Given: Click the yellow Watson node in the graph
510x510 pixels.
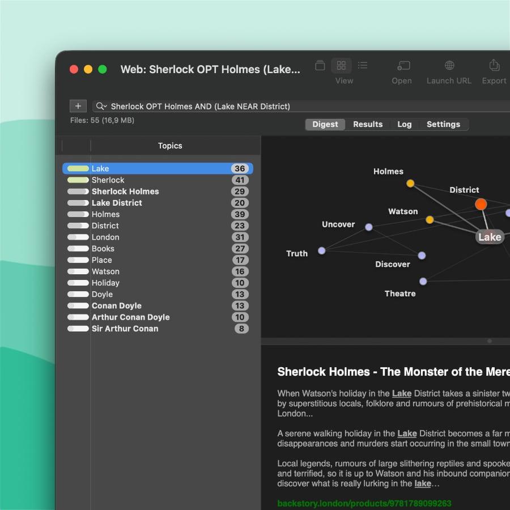Looking at the screenshot, I should tap(430, 220).
